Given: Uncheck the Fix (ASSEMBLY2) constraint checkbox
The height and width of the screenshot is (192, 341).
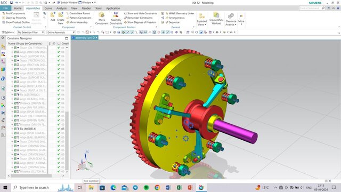Looking at the screenshot, I should tap(15, 95).
